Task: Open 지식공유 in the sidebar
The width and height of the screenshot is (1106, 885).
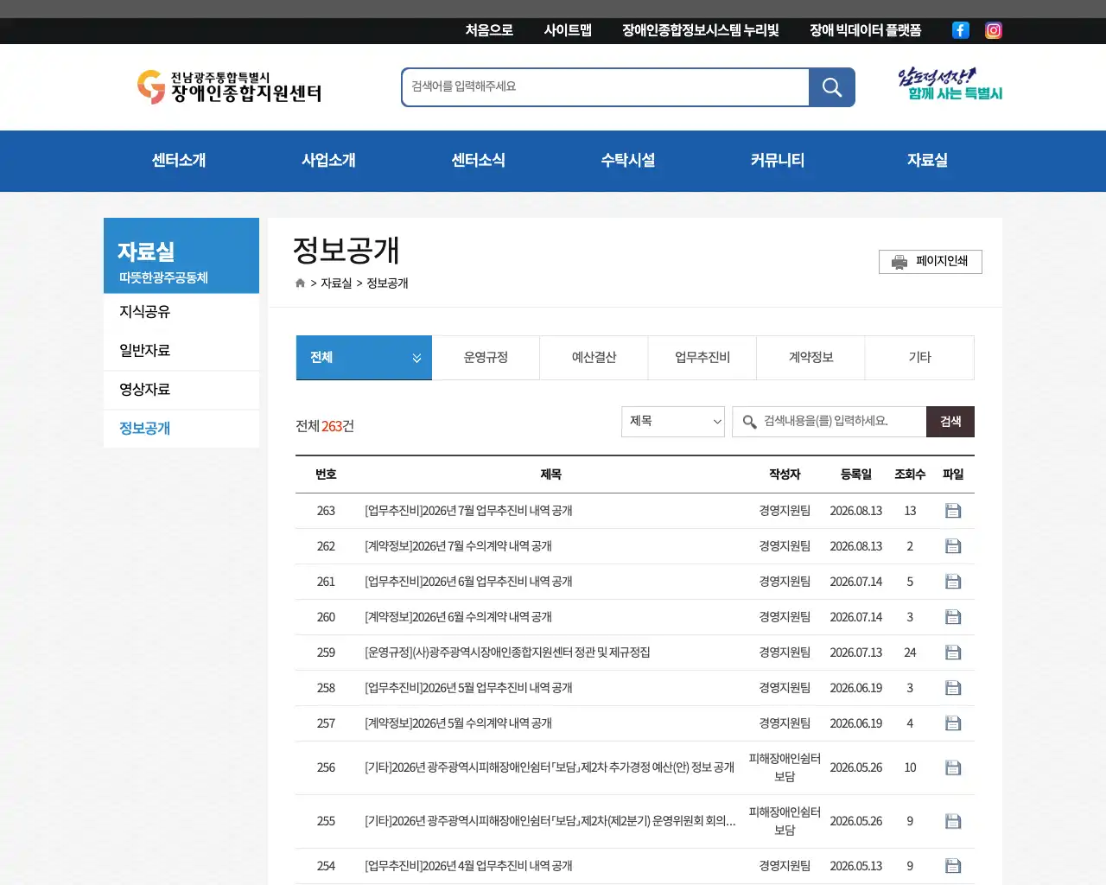Action: point(181,312)
